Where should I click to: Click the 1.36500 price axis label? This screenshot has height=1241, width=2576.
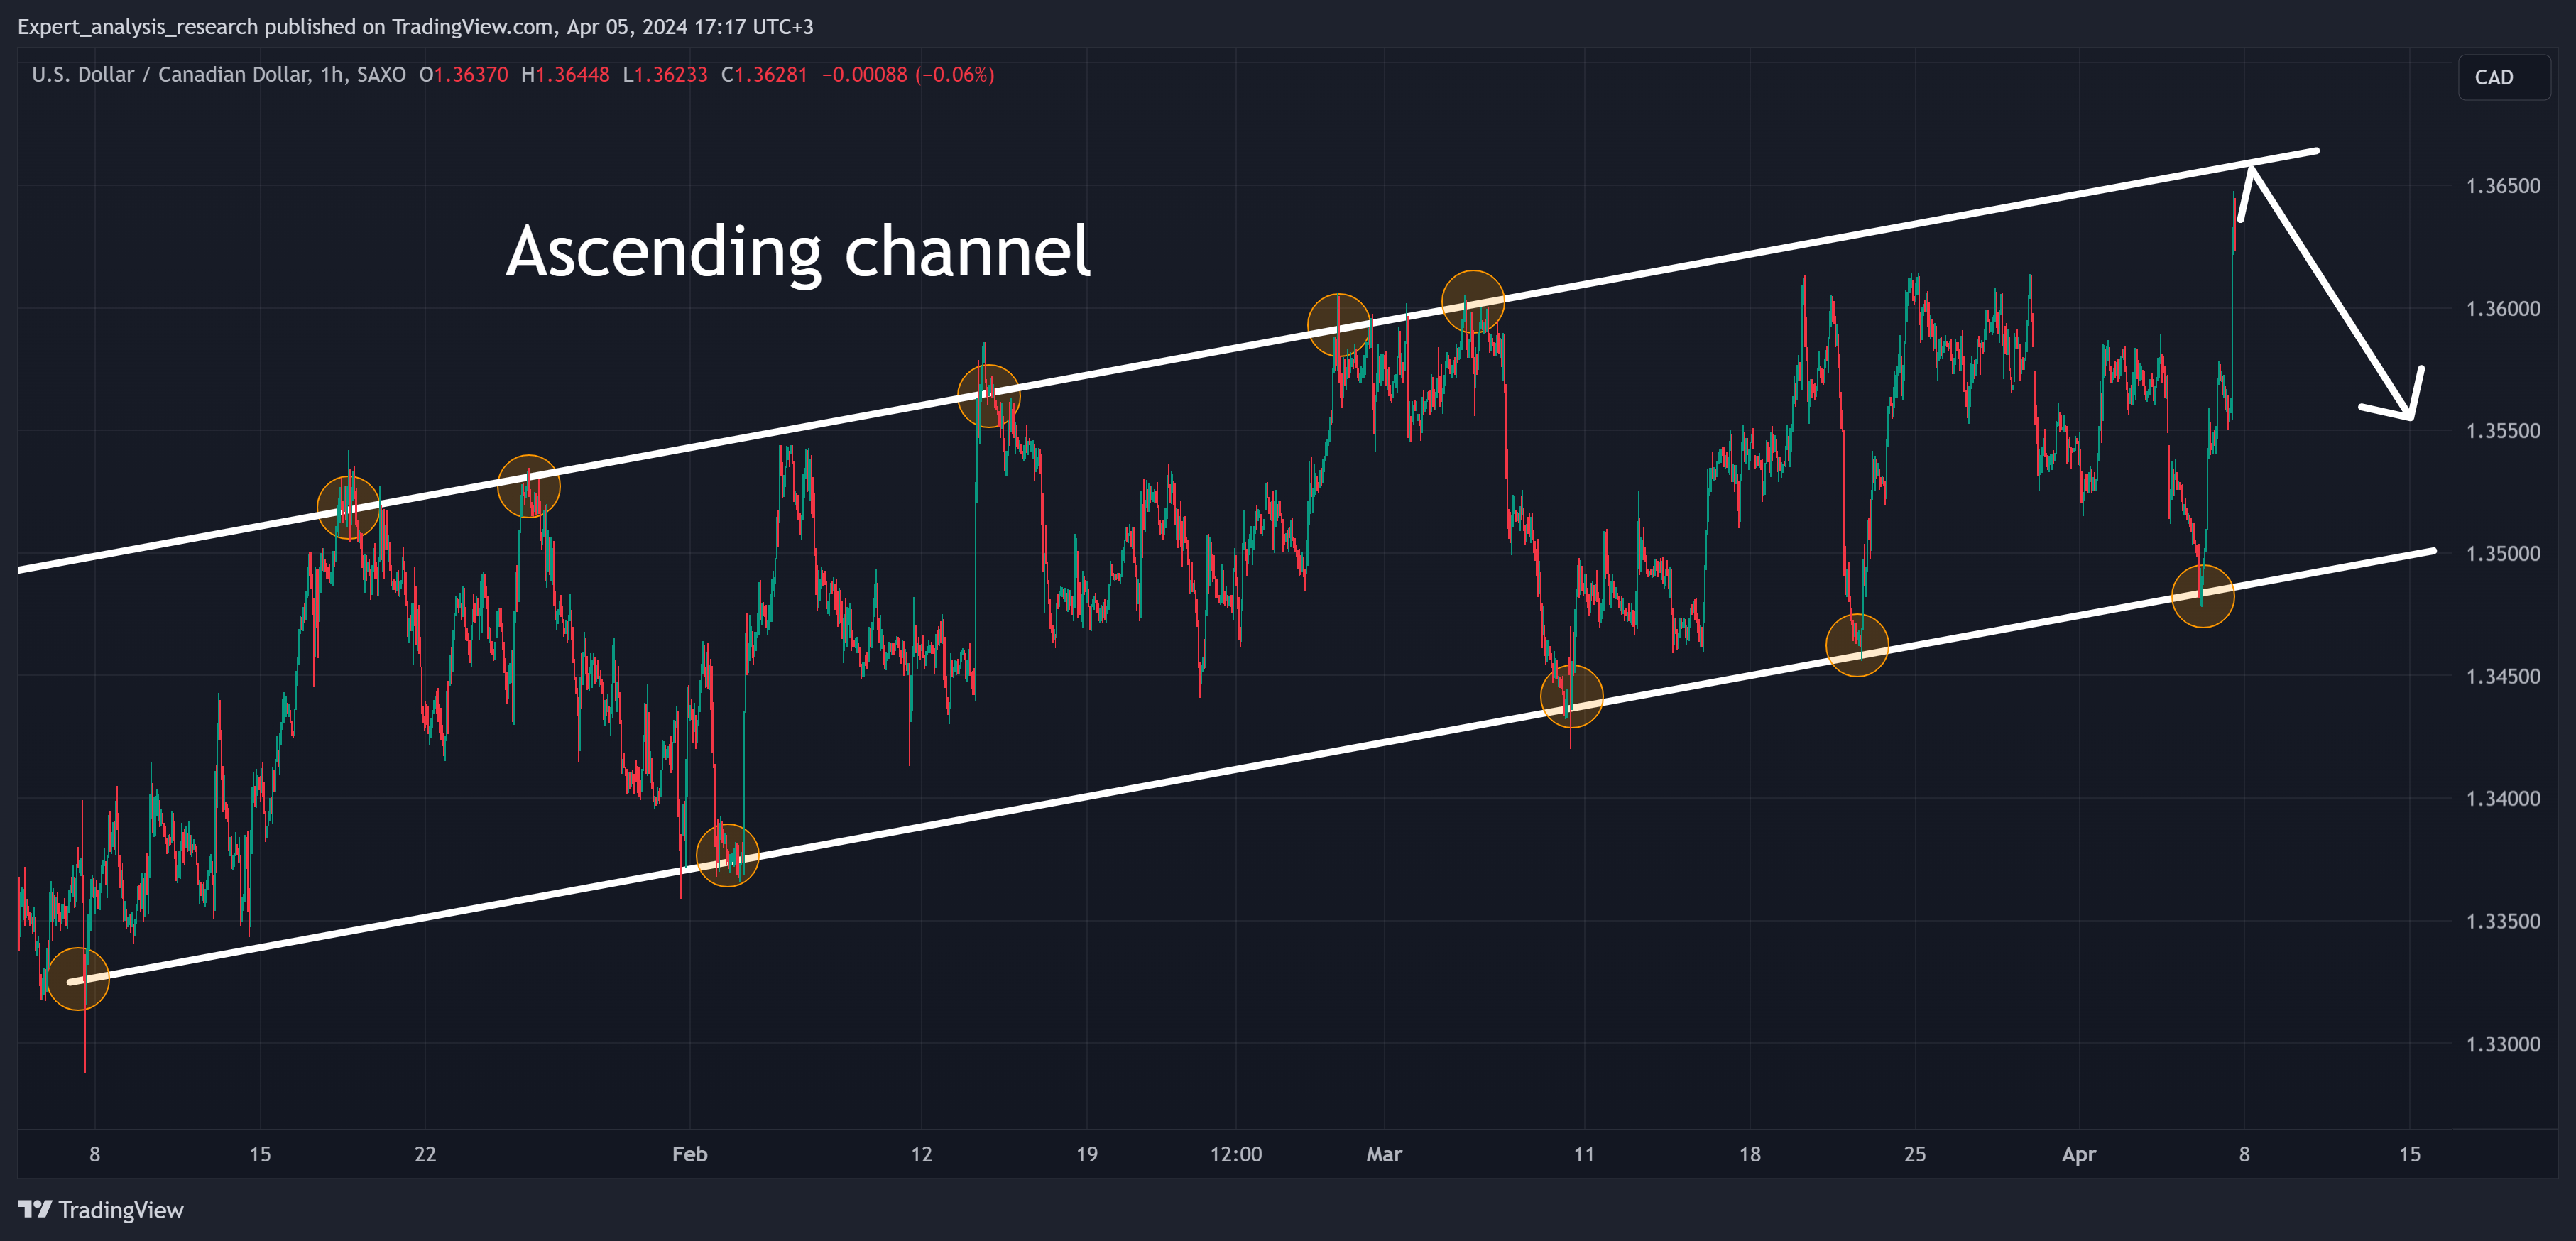coord(2503,186)
